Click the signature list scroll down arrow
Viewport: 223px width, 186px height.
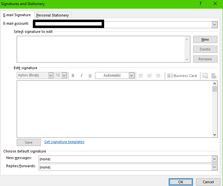coord(187,59)
